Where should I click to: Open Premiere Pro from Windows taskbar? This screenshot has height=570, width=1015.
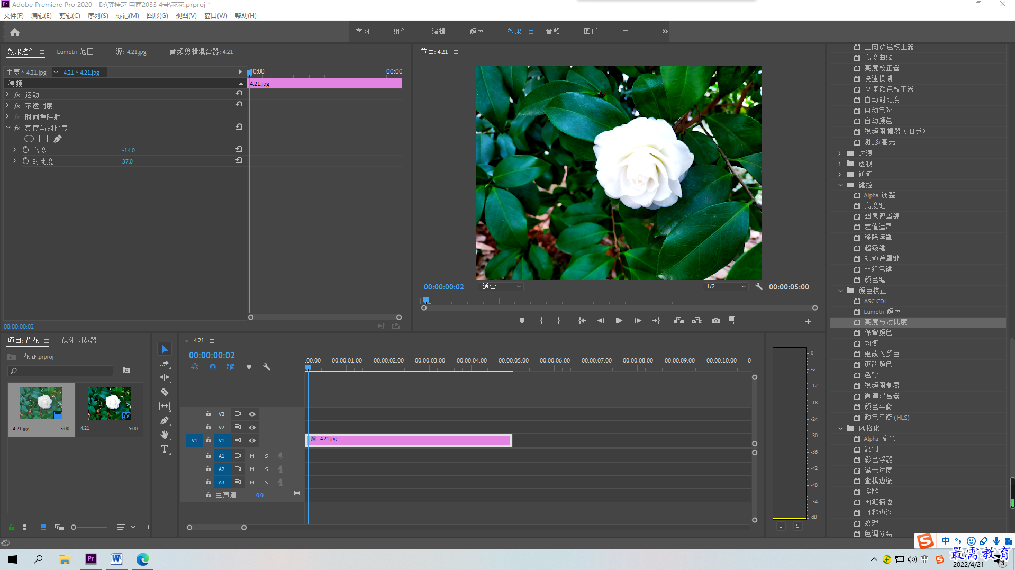(x=91, y=559)
